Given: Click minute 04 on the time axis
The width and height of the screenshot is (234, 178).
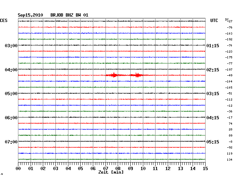Looking at the screenshot, I should pyautogui.click(x=68, y=169).
